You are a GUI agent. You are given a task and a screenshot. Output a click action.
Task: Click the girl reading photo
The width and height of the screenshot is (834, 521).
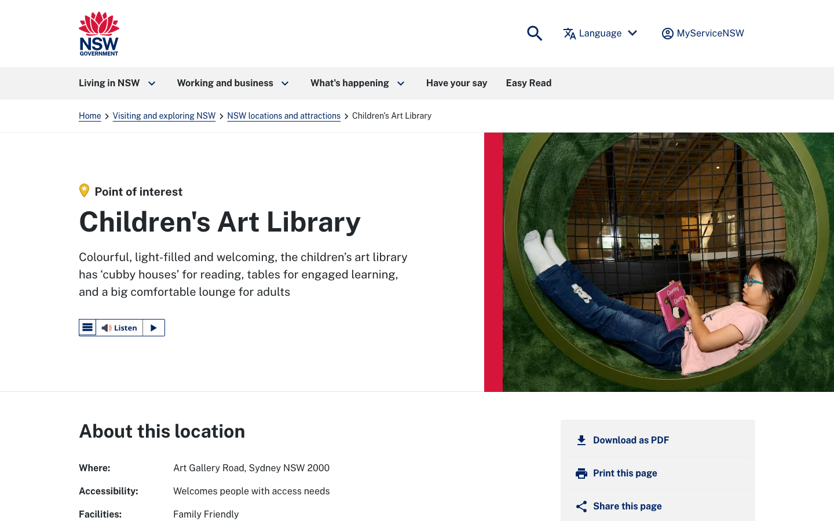tap(668, 262)
